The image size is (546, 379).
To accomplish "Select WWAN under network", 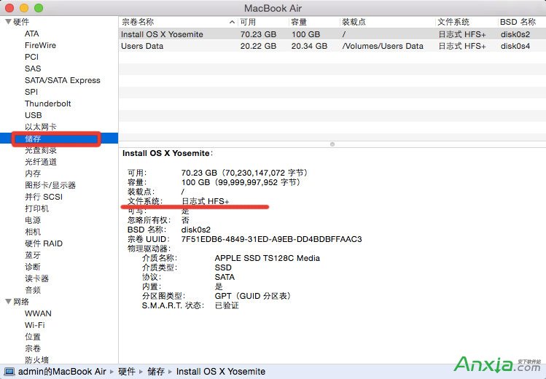I will coord(38,313).
